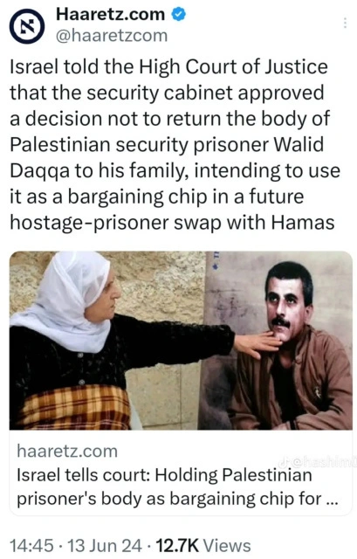Viewport: 357px width, 559px height.
Task: Open the @haaretzcom handle link
Action: tap(112, 35)
